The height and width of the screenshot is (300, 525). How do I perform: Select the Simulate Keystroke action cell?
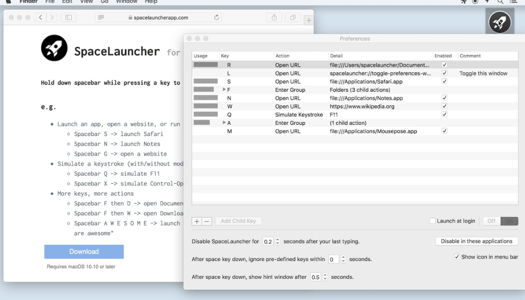tap(299, 115)
